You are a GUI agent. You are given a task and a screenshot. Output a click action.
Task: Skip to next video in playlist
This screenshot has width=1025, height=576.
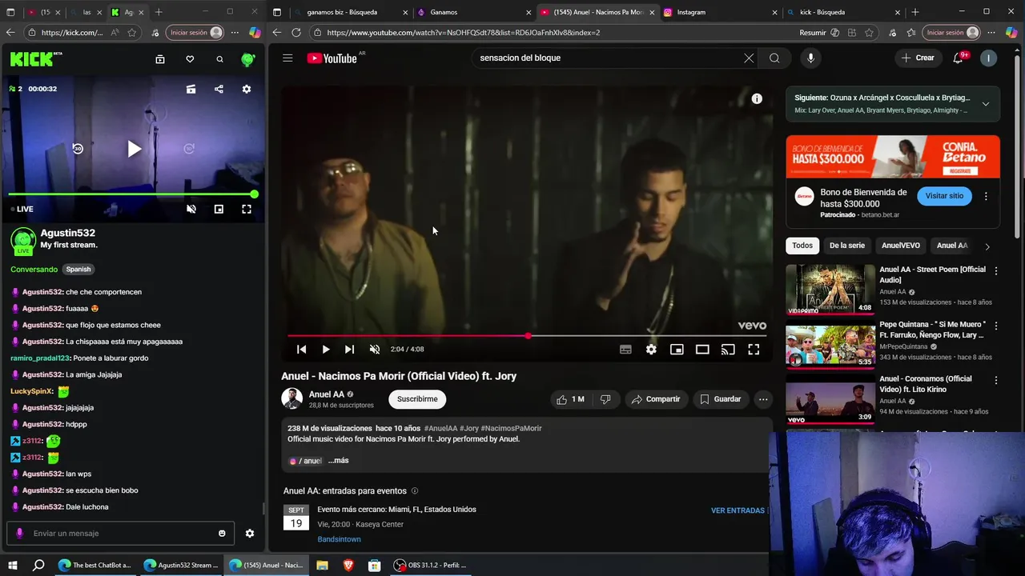tap(349, 350)
